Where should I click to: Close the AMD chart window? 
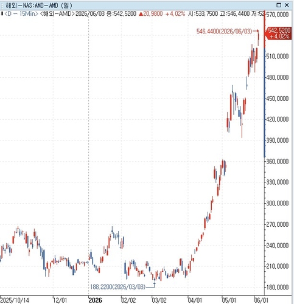pyautogui.click(x=287, y=5)
